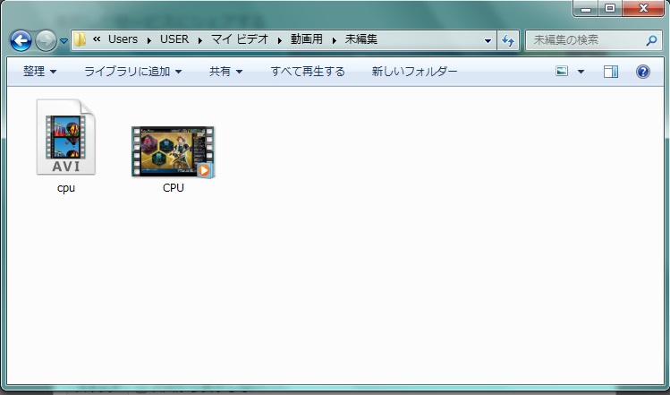
Task: Navigate to USER folder in path
Action: click(x=174, y=39)
